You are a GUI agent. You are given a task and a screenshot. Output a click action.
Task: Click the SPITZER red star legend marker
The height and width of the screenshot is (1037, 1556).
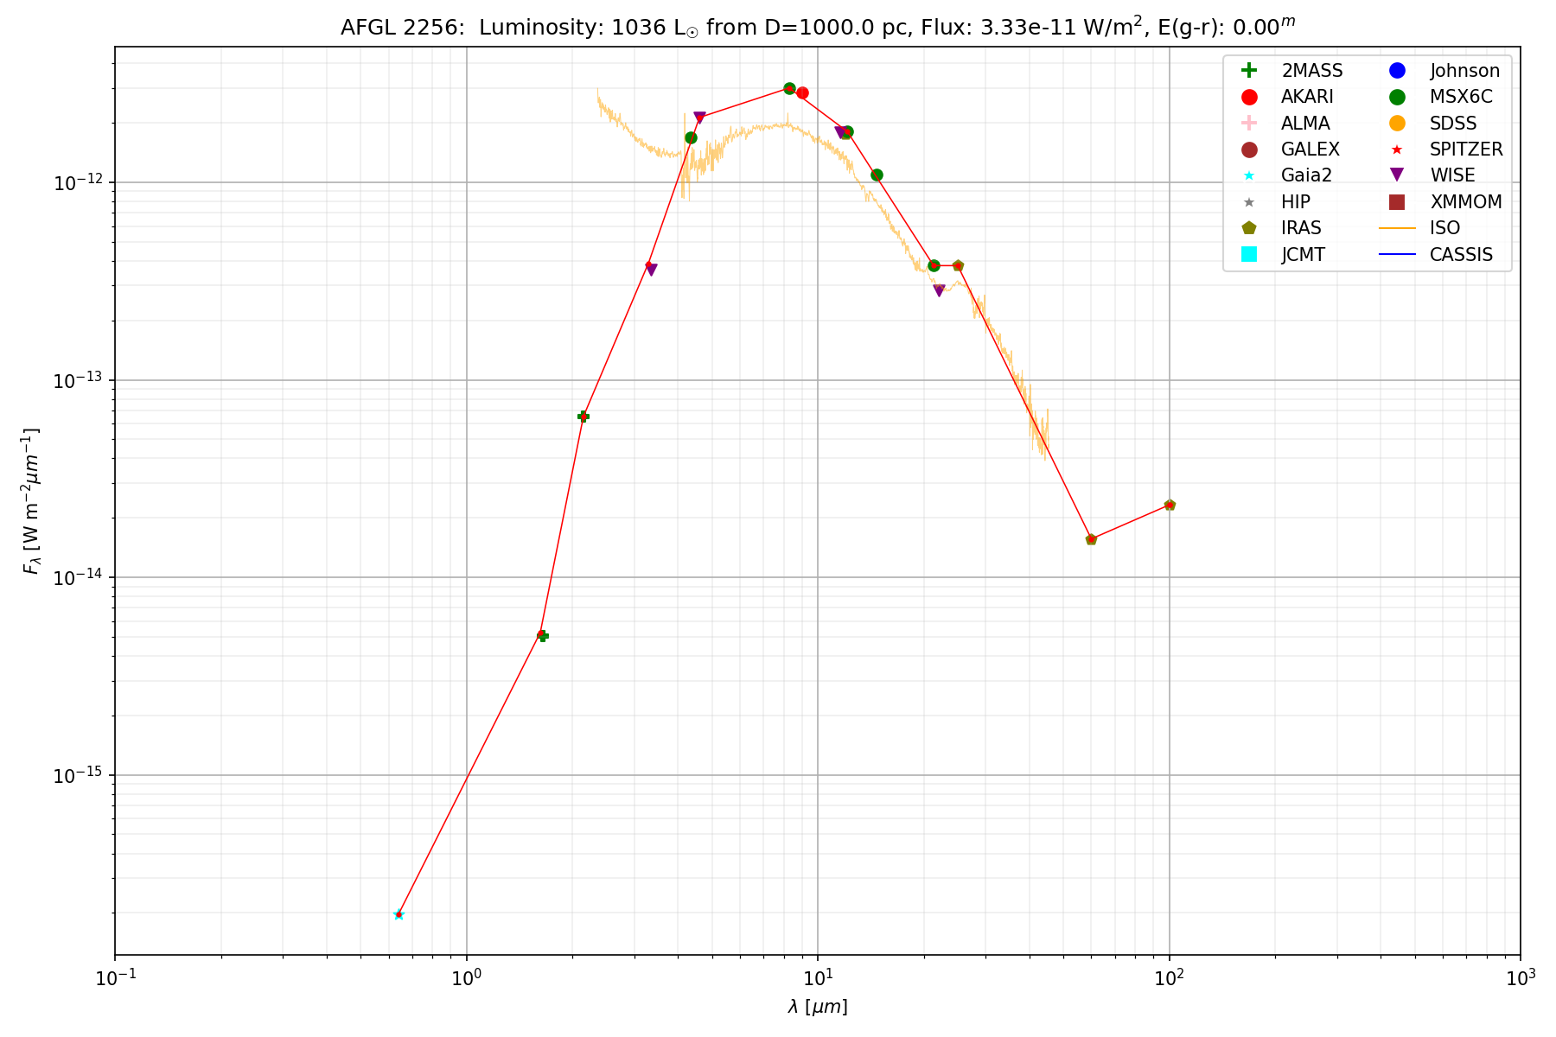click(1397, 150)
